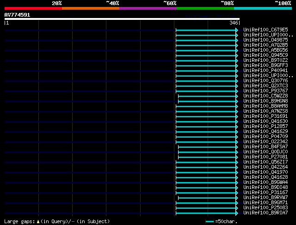Select the UniRef100_B9GWA4 label

click(265, 182)
